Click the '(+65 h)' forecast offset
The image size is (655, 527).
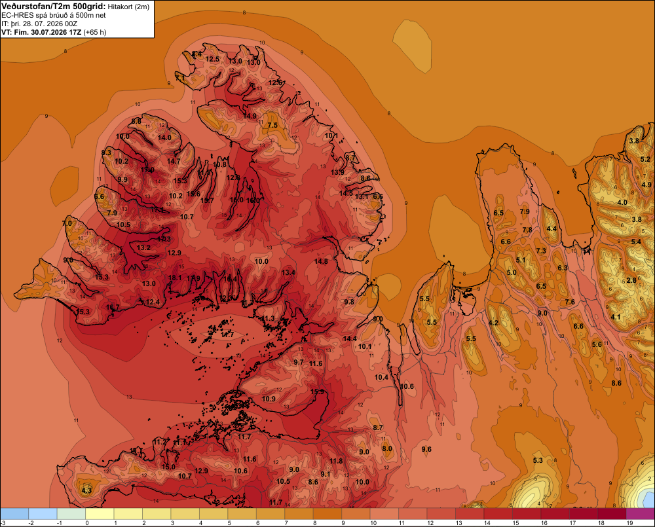click(x=95, y=32)
